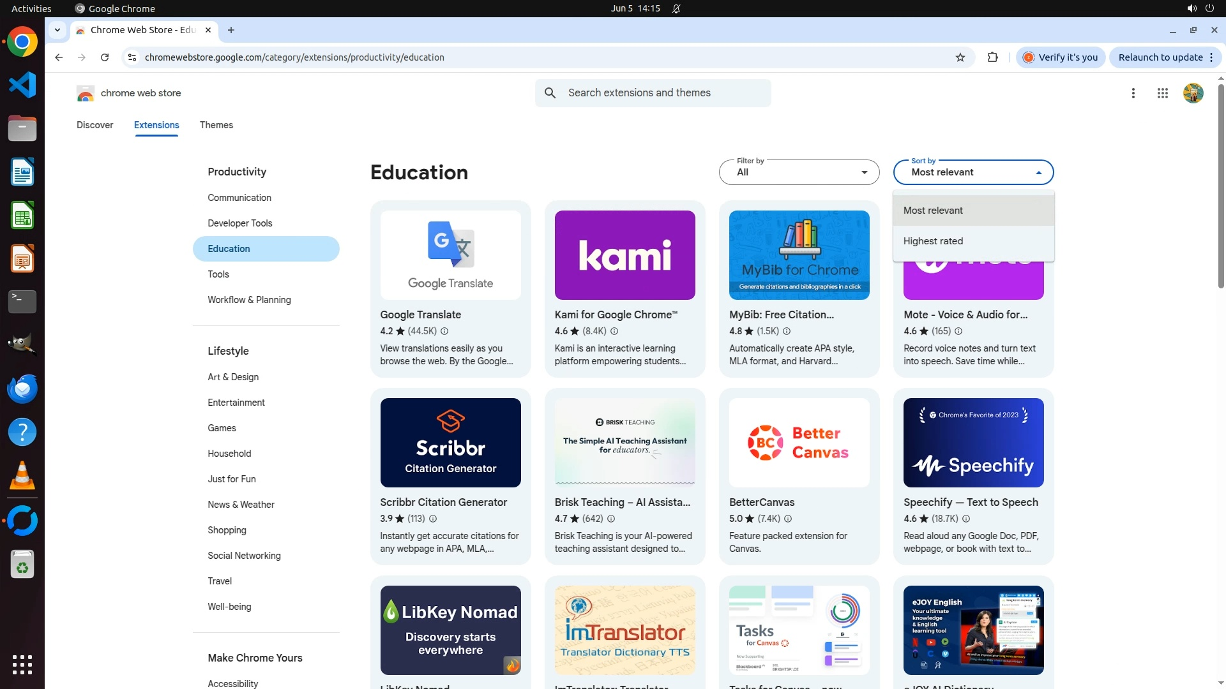Open Visual Studio Code from the dock
Viewport: 1226px width, 689px height.
pyautogui.click(x=22, y=85)
